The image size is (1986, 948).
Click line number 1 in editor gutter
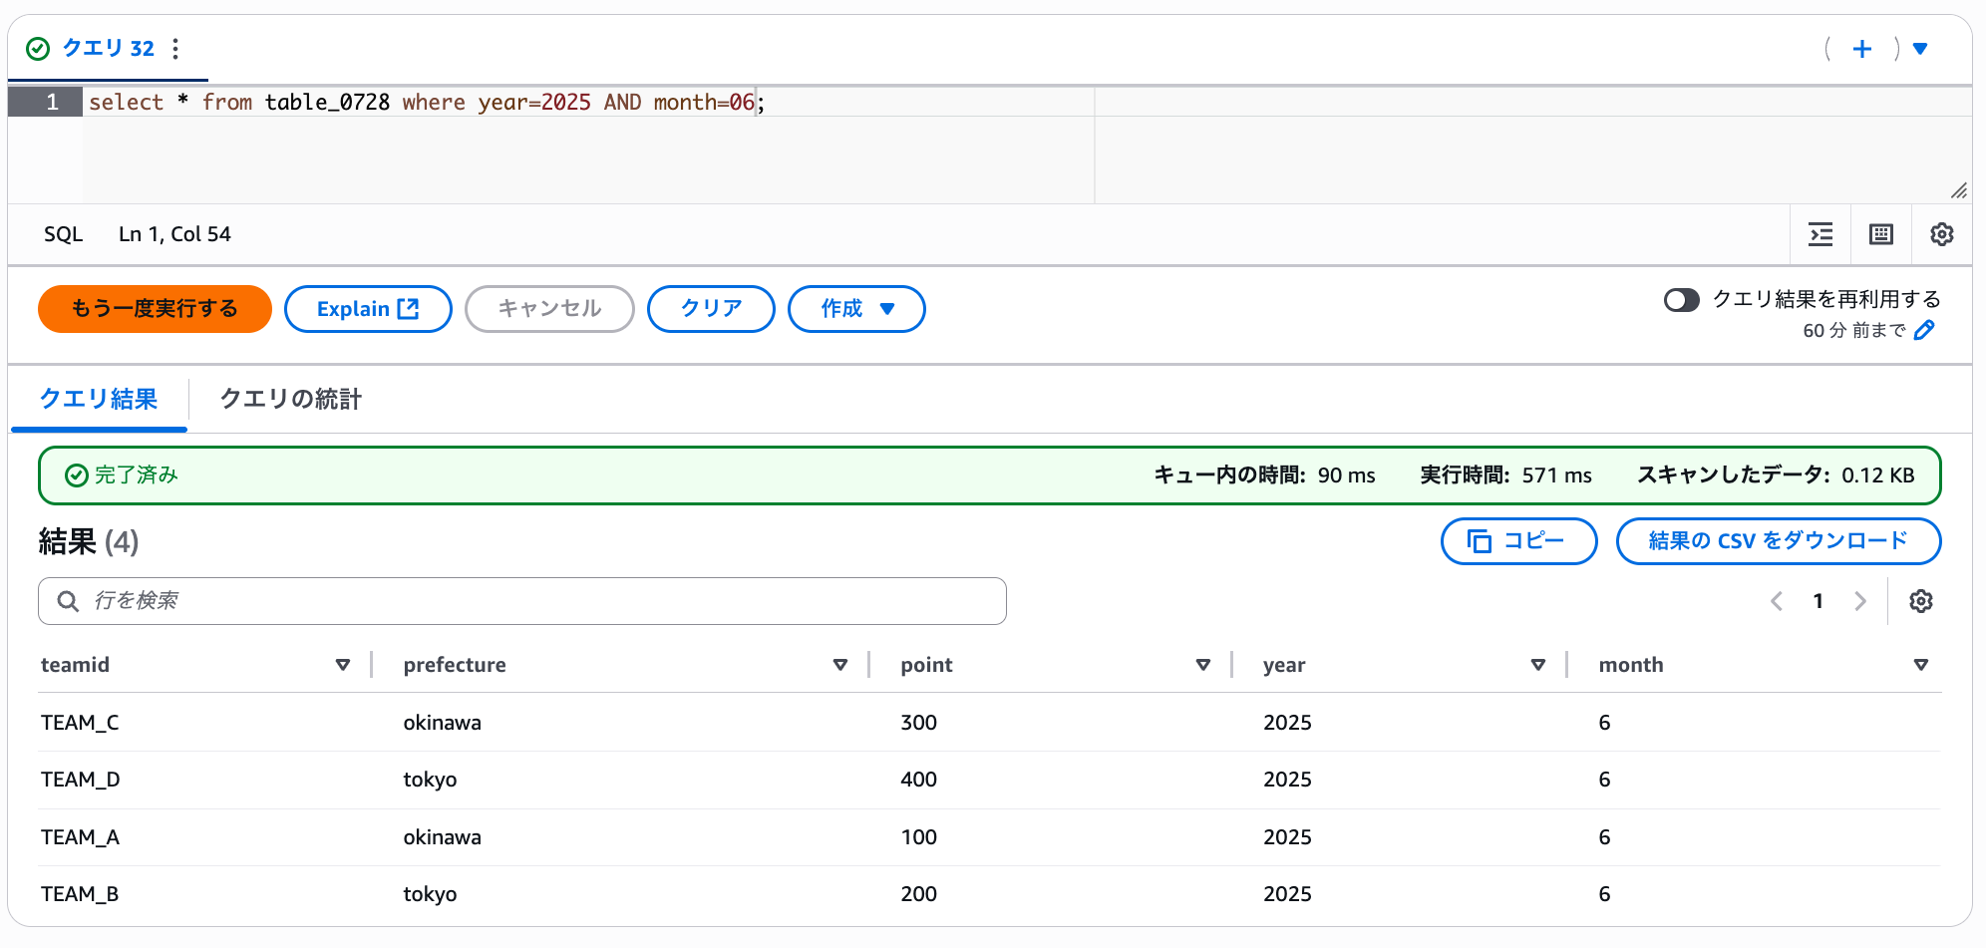(52, 102)
